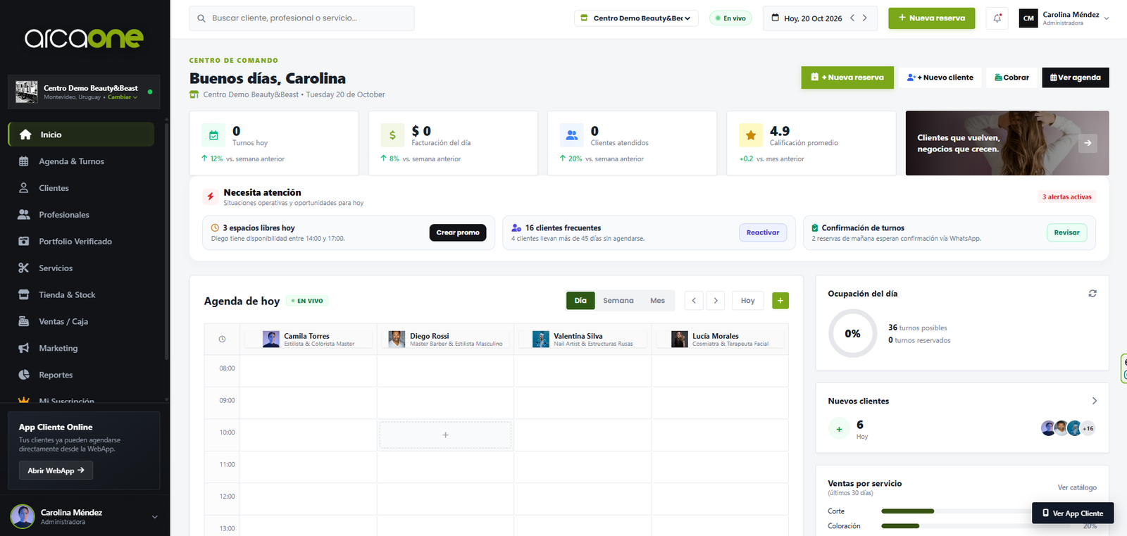Image resolution: width=1127 pixels, height=536 pixels.
Task: Click Cambiar to switch center
Action: (122, 97)
